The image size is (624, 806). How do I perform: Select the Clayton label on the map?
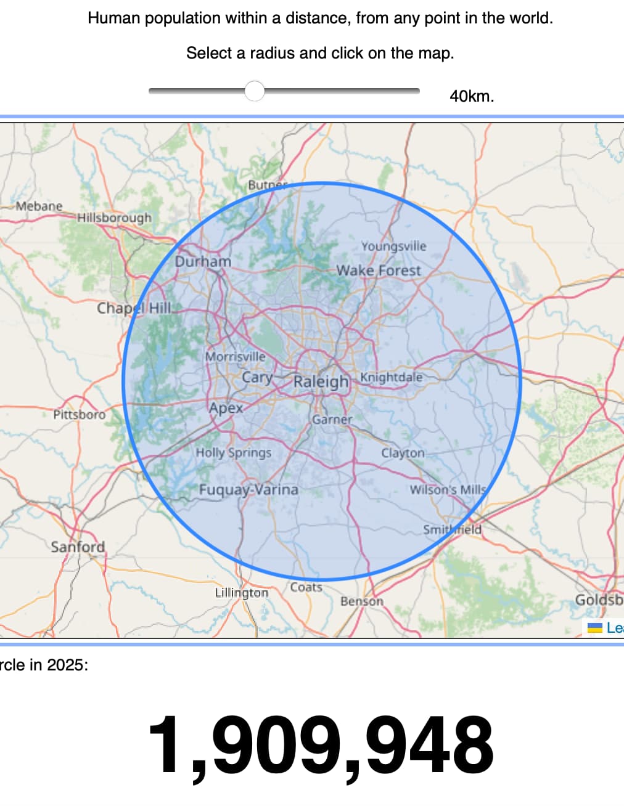403,453
